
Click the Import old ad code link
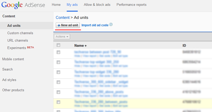coord(95,25)
